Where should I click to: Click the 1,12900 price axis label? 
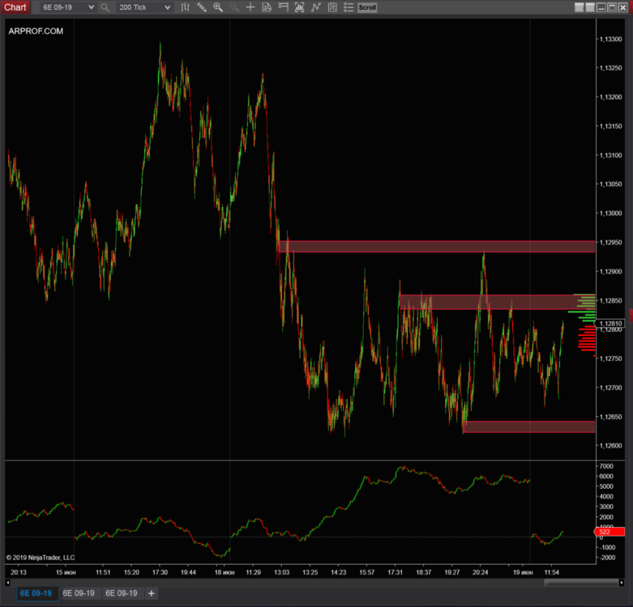click(x=610, y=271)
